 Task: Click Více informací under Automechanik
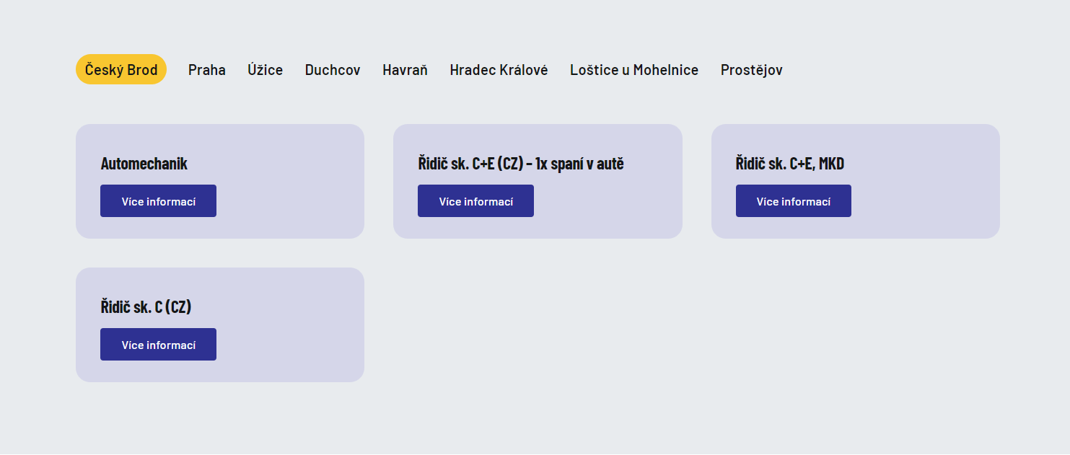coord(158,201)
